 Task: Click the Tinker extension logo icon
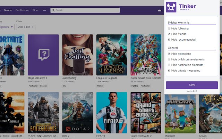(171, 7)
